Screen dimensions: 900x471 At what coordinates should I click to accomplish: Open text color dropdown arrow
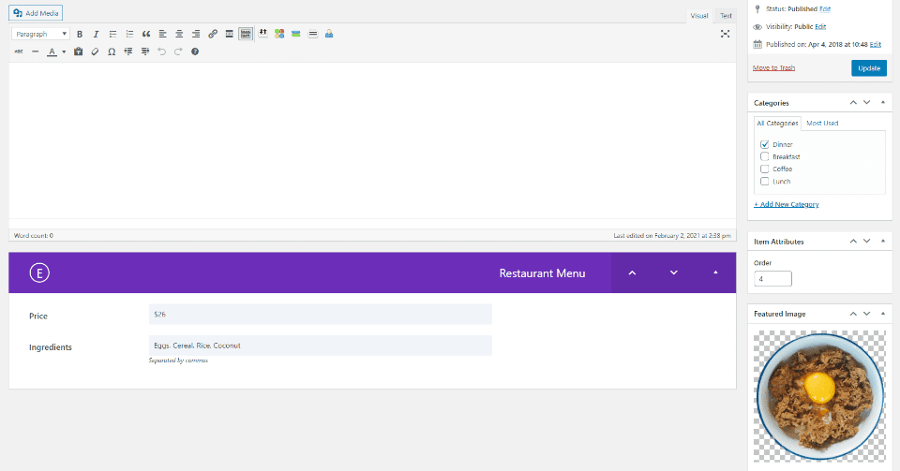pos(64,52)
